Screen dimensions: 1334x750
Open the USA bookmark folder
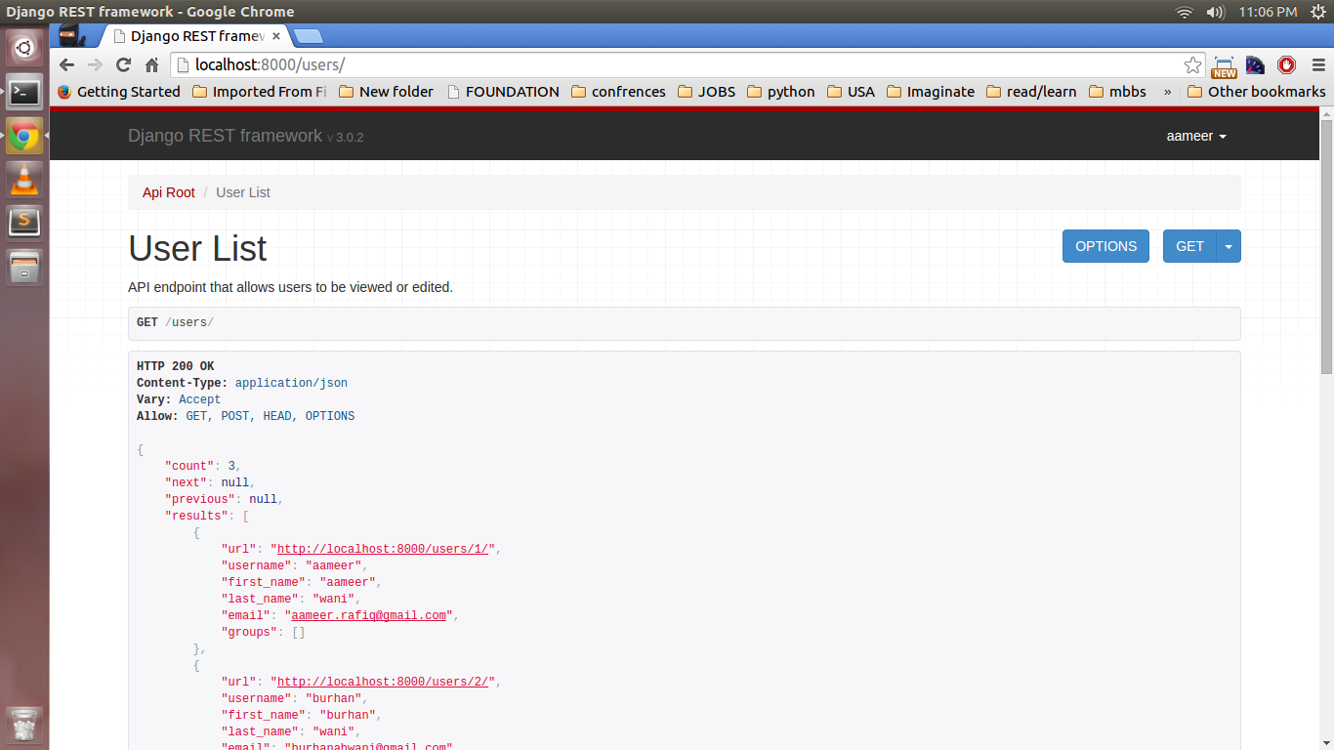click(x=851, y=92)
